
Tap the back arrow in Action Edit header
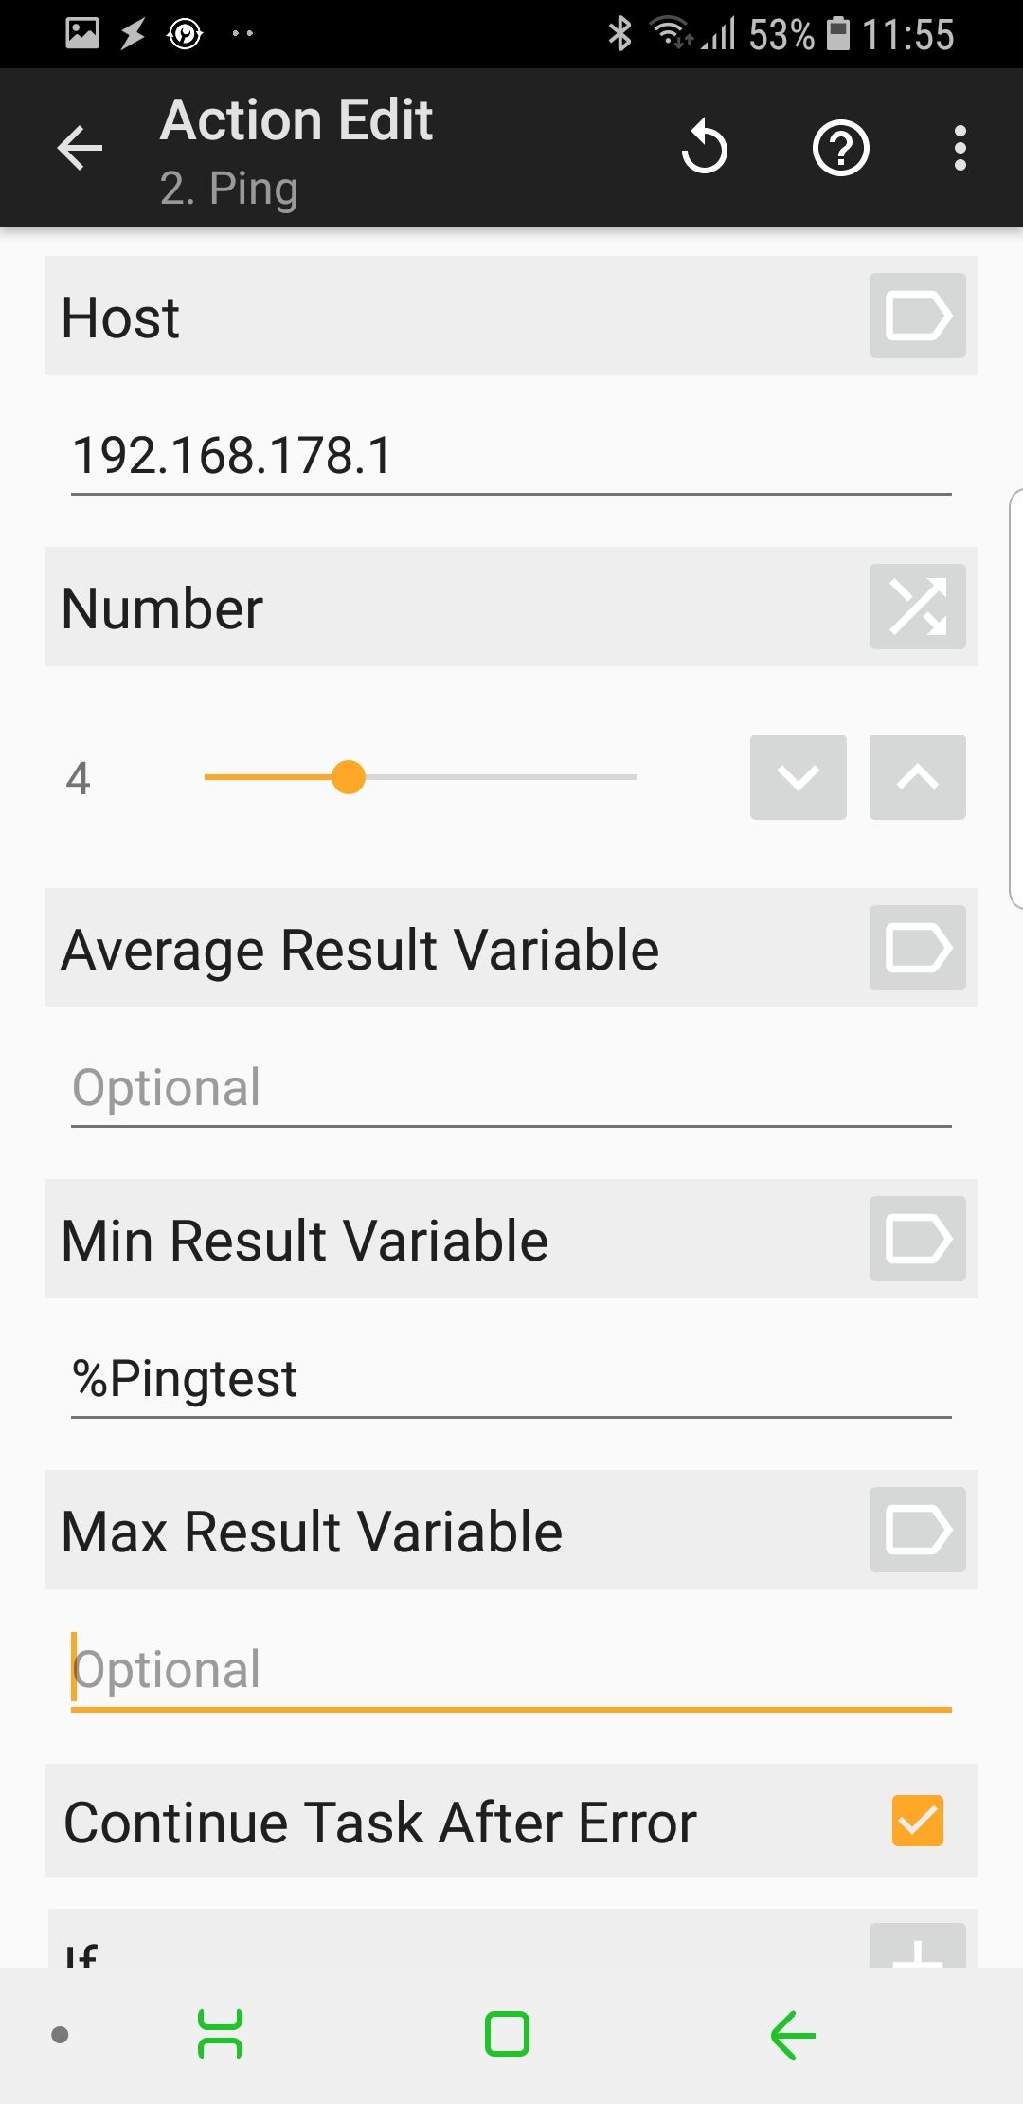(x=80, y=148)
